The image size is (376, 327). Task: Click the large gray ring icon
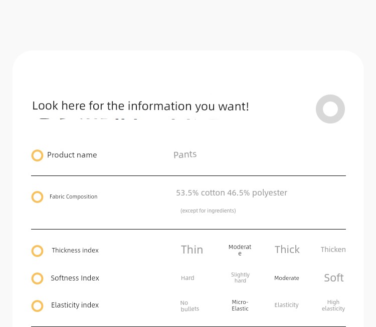point(330,109)
